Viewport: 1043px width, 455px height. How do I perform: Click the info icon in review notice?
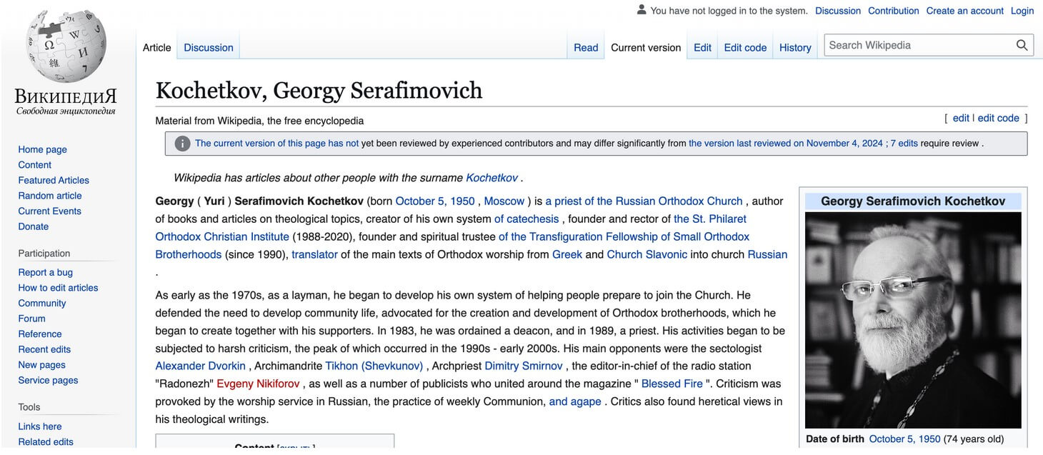point(183,144)
